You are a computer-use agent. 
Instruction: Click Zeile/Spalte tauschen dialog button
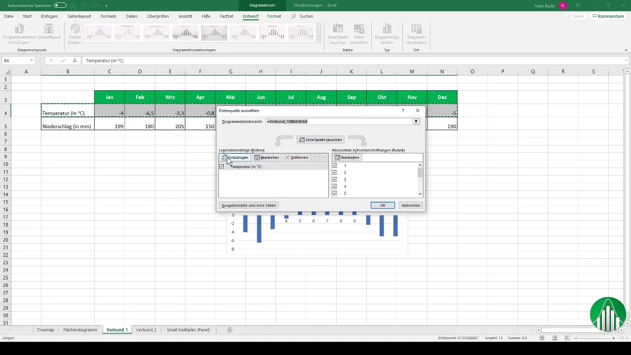point(320,140)
